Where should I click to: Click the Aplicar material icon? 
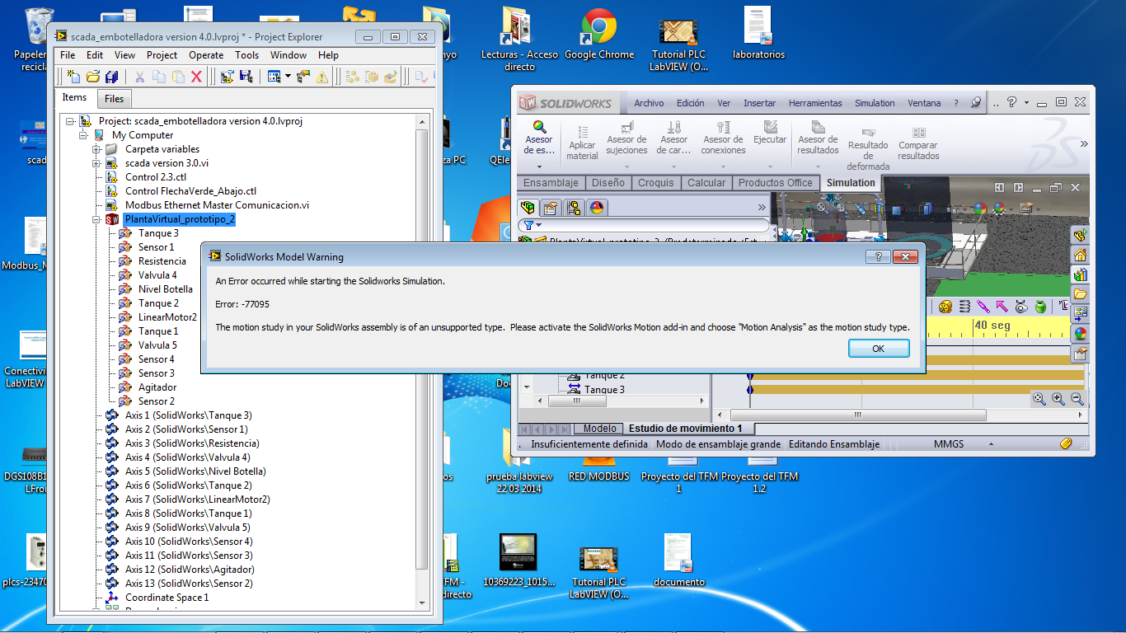(x=582, y=131)
